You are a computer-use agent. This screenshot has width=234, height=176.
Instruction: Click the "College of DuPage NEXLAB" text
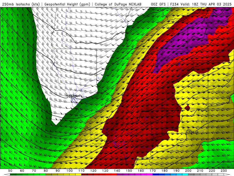click(118, 4)
